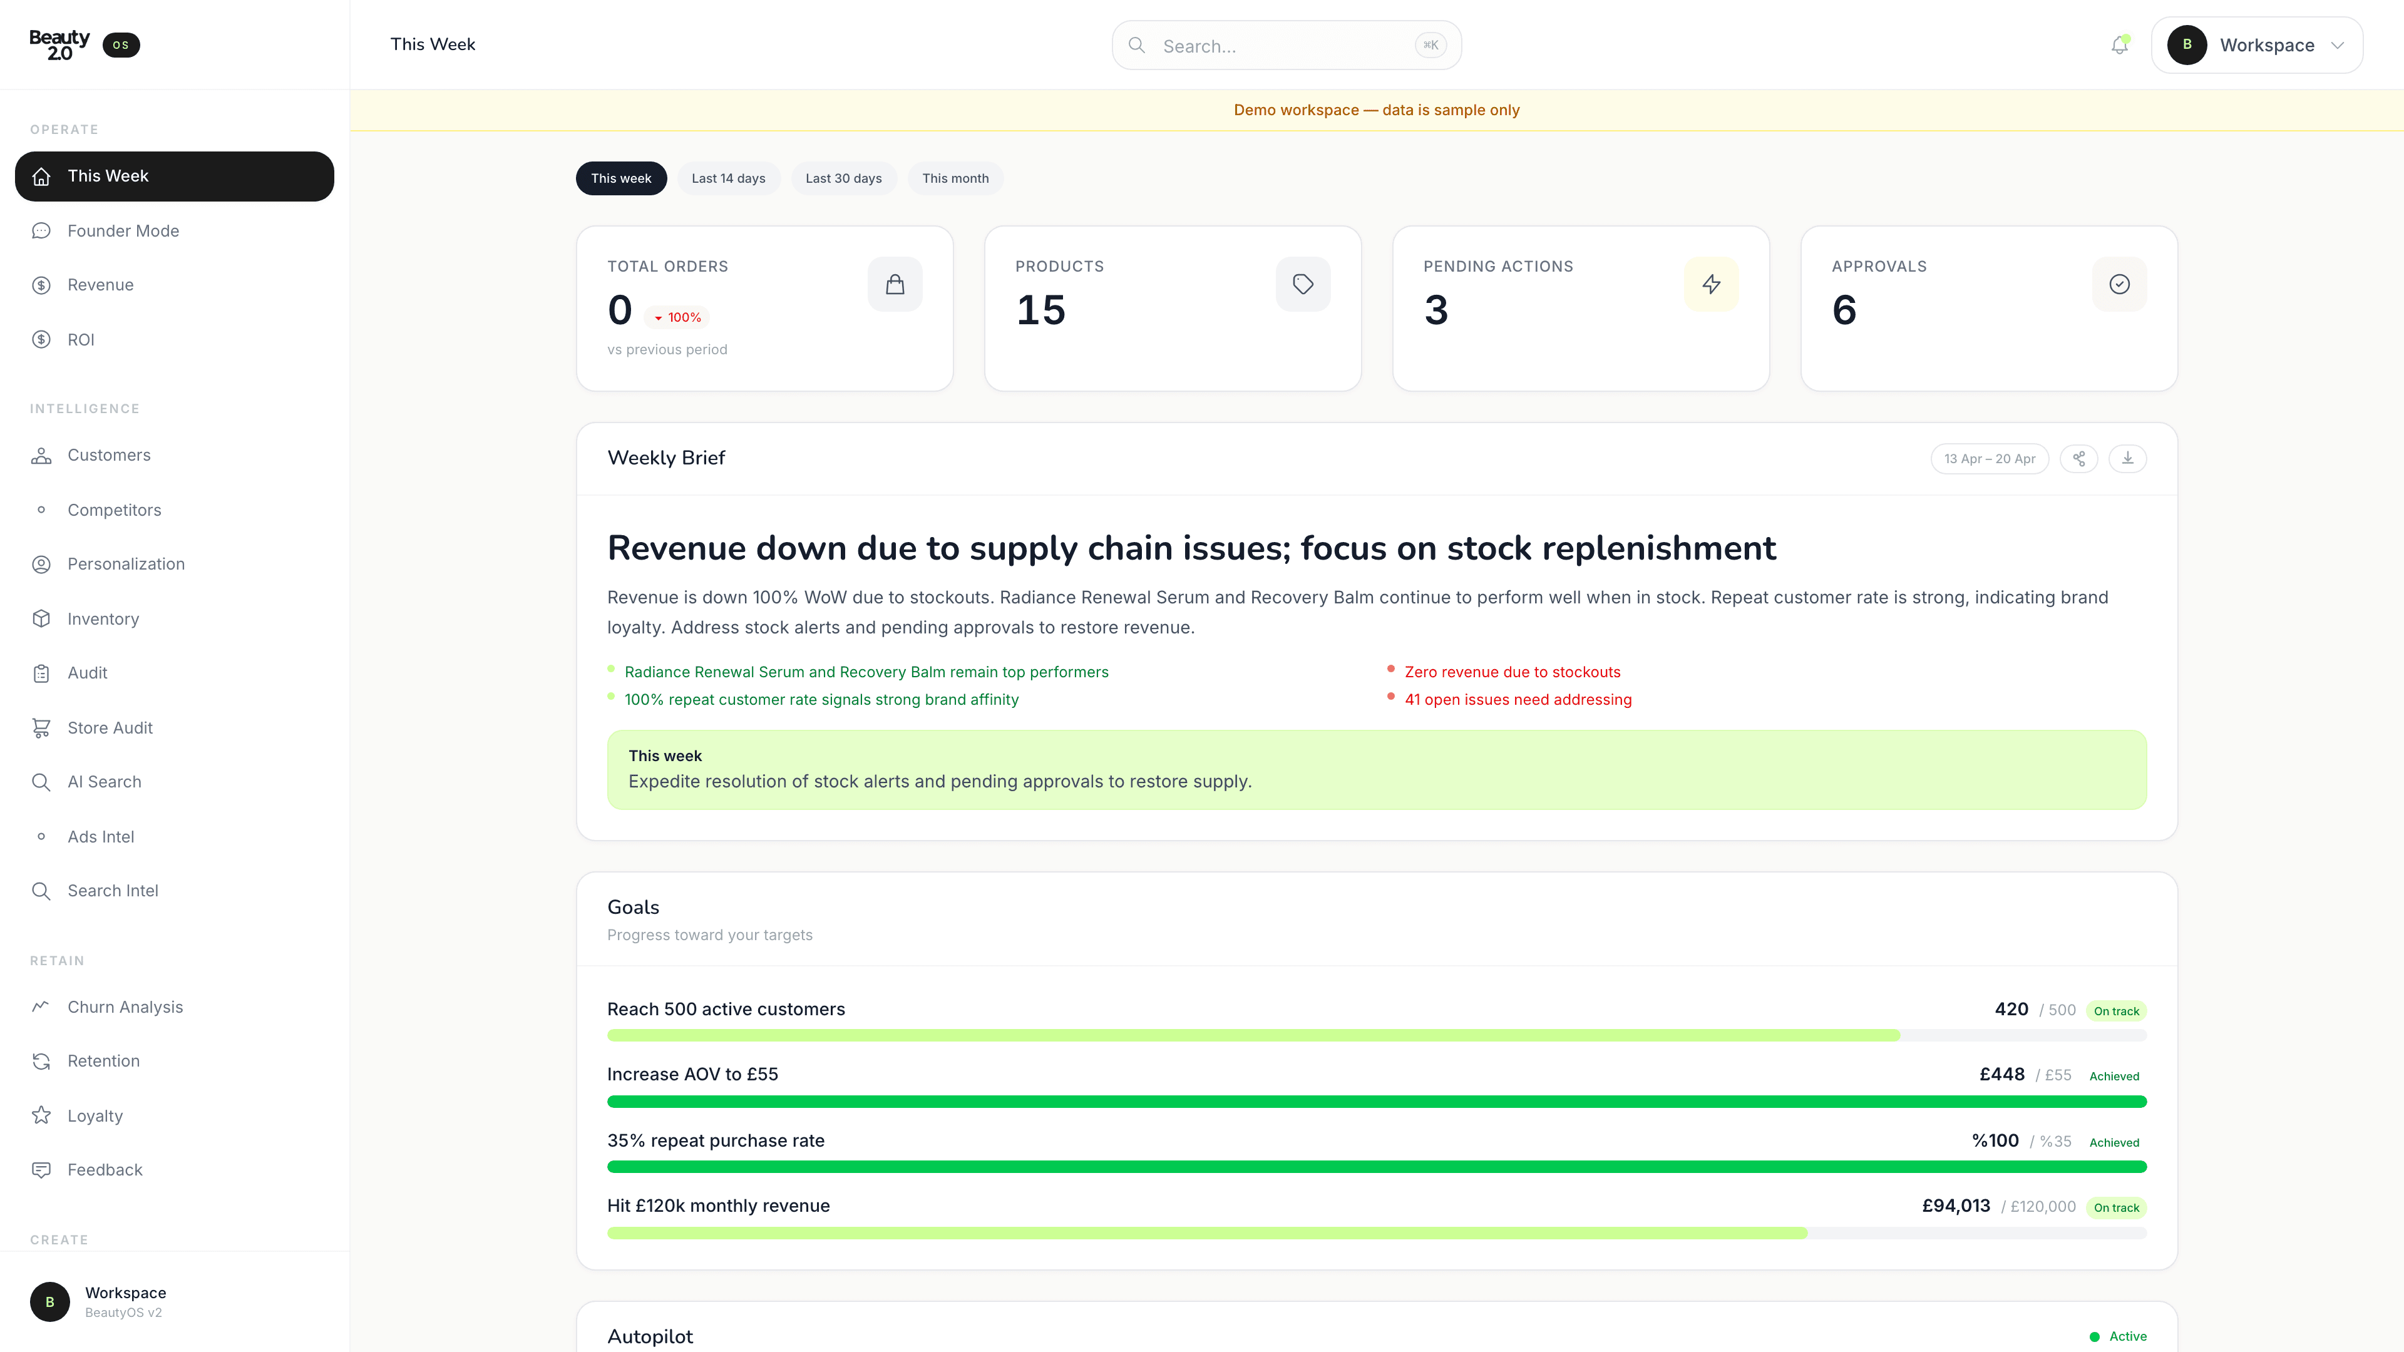
Task: Click the Products tag icon
Action: coord(1303,285)
